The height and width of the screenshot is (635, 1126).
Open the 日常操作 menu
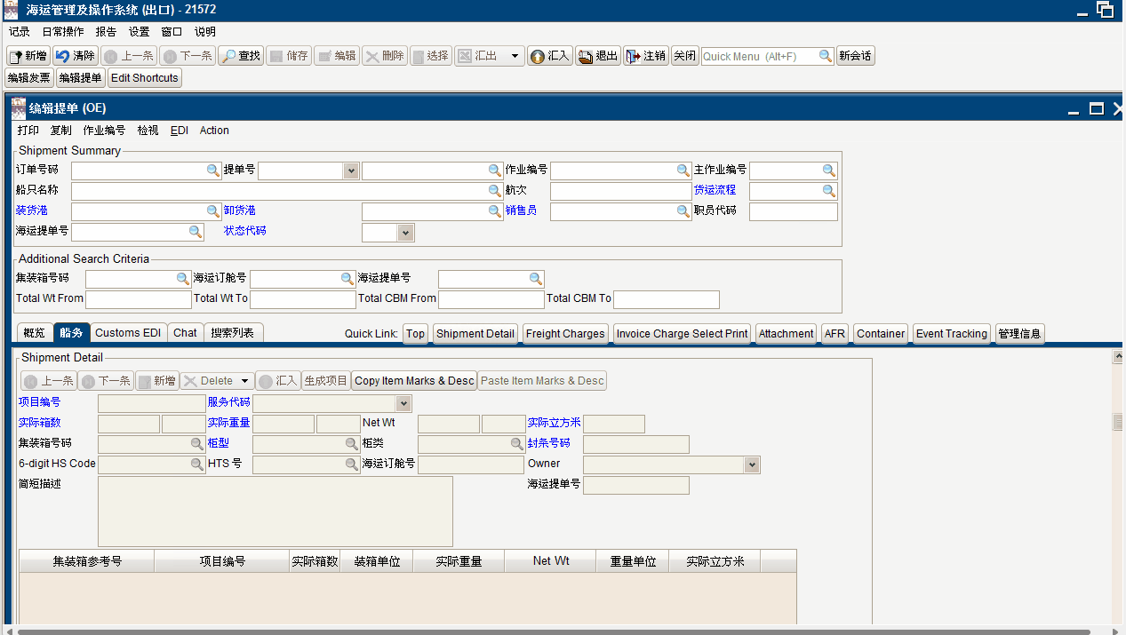[x=63, y=31]
